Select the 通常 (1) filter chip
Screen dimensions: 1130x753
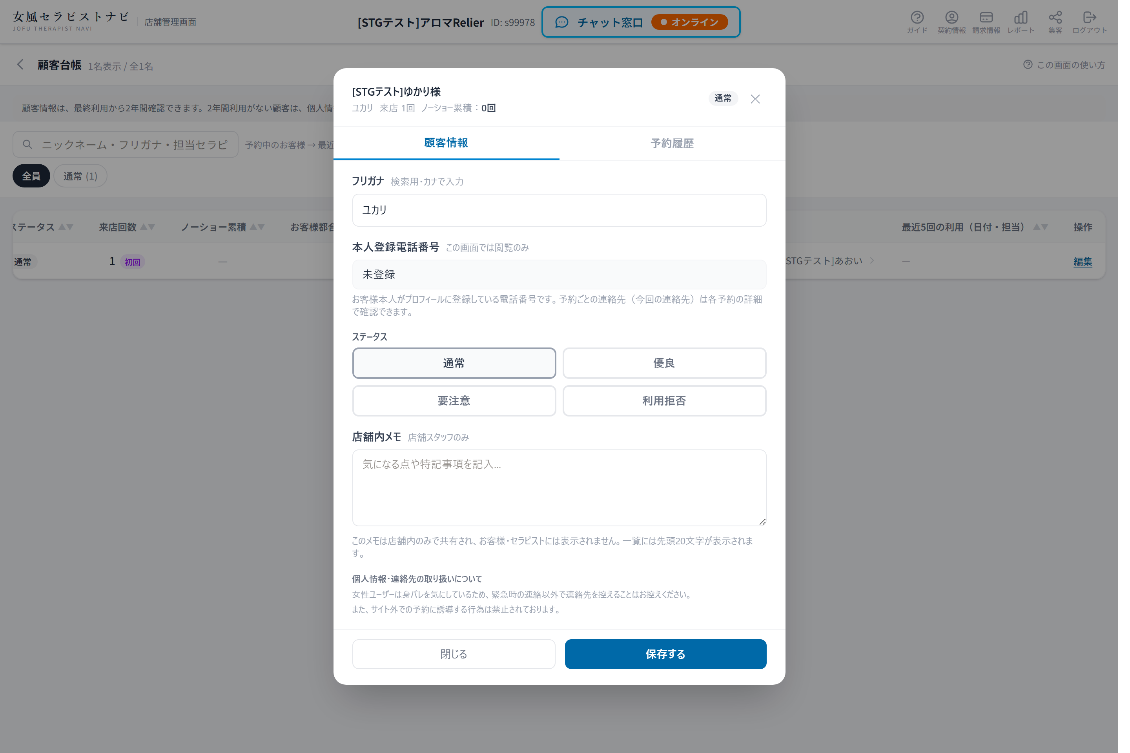[x=80, y=176]
